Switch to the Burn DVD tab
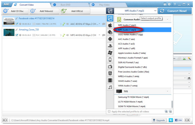This screenshot has height=125, width=195. coord(65,5)
